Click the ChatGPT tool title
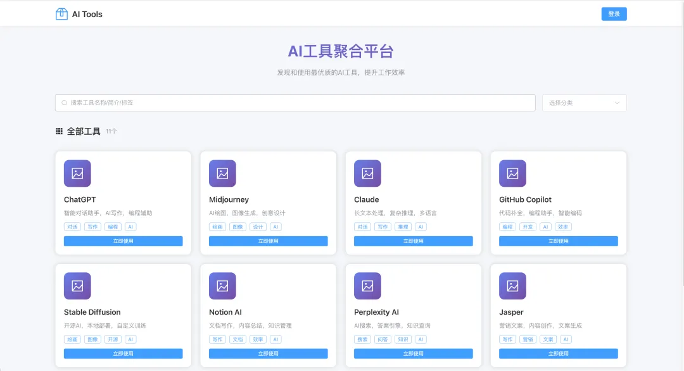 pos(80,199)
